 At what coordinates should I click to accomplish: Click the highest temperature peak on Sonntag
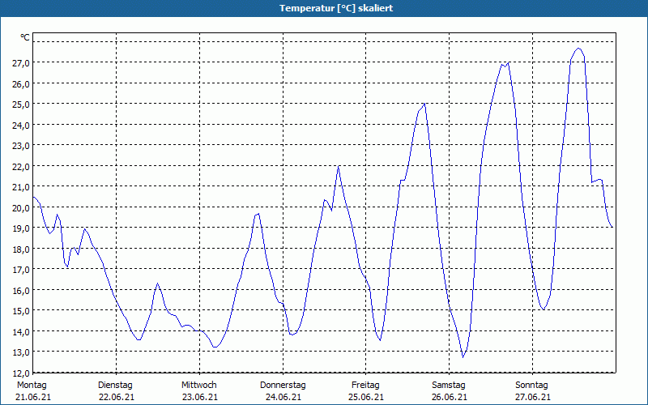click(578, 49)
